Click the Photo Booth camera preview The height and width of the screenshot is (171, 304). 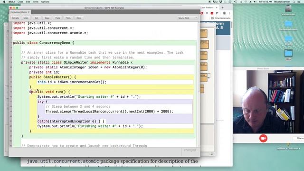click(268, 102)
